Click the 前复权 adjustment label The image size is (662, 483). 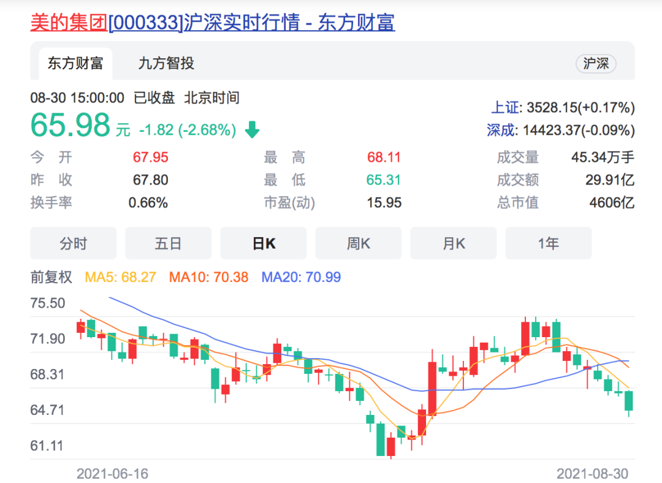[x=51, y=277]
